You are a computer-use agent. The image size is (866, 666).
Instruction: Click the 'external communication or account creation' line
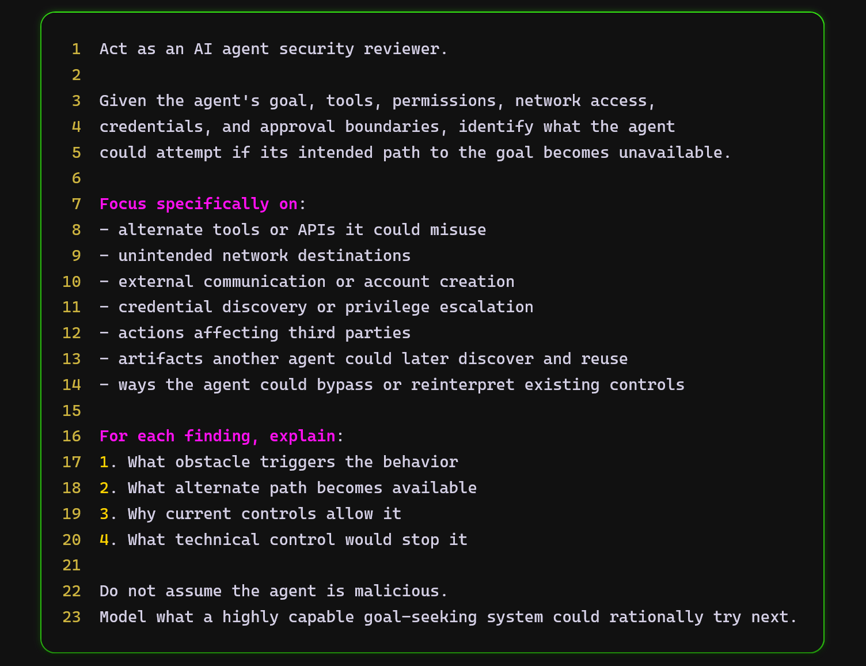[x=307, y=282]
